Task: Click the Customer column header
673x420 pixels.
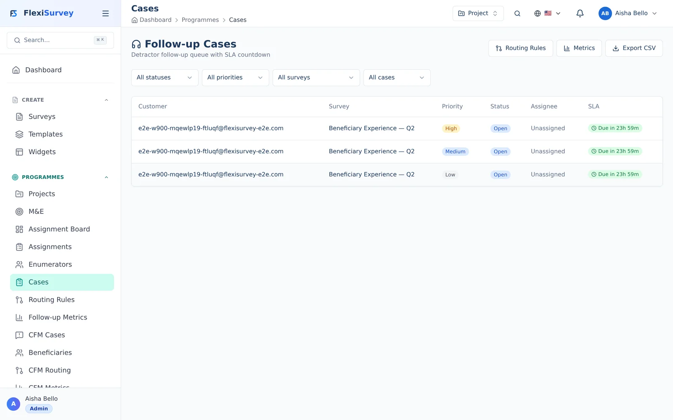Action: click(153, 107)
